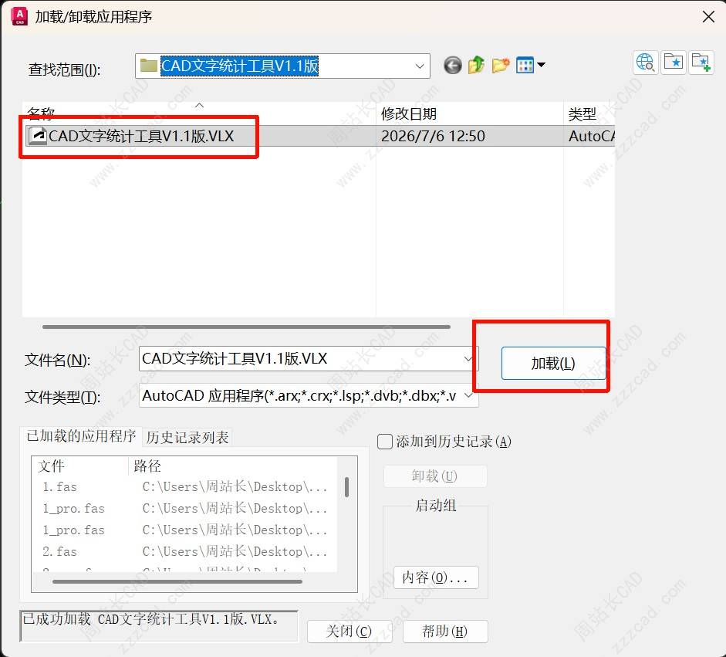Select the VLX file icon in list
Screen dimensions: 726x657
38,136
